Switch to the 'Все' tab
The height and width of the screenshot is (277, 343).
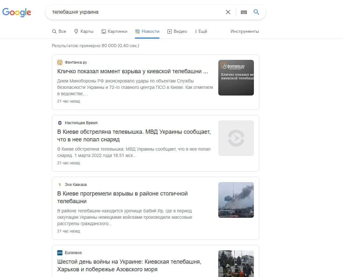[x=59, y=31]
